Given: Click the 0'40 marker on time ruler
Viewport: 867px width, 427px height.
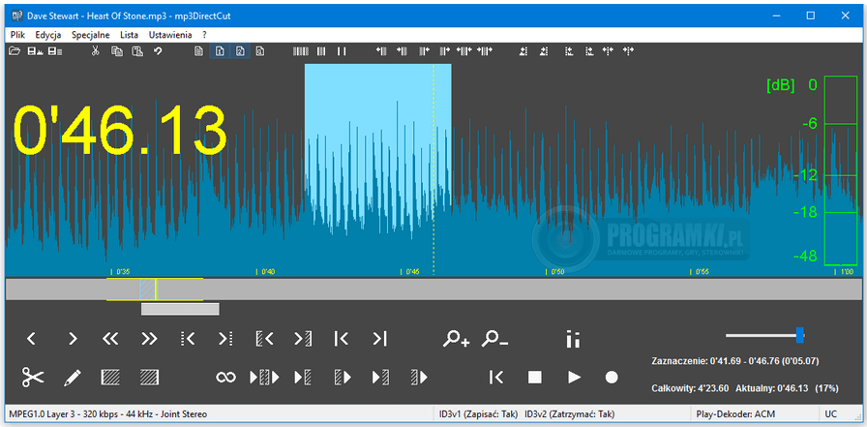Looking at the screenshot, I should tap(265, 271).
